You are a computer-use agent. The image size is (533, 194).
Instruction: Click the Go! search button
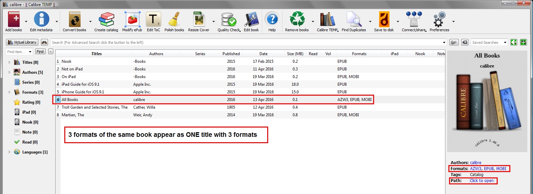454,42
